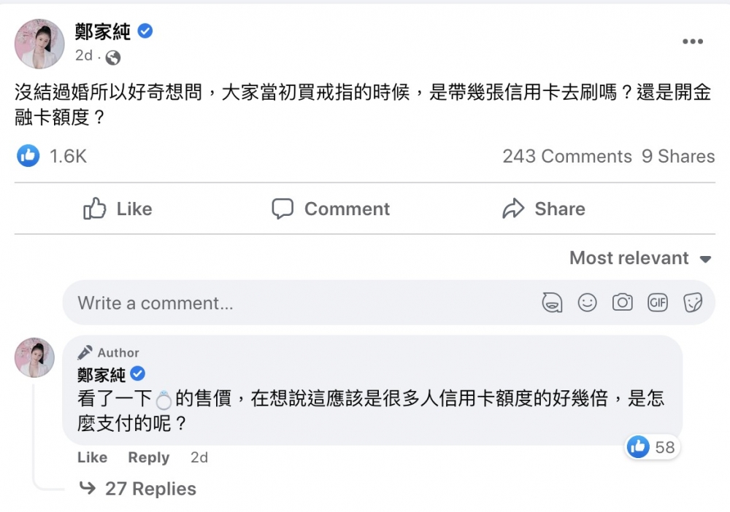Open the 243 Comments link
The width and height of the screenshot is (730, 512).
point(566,155)
